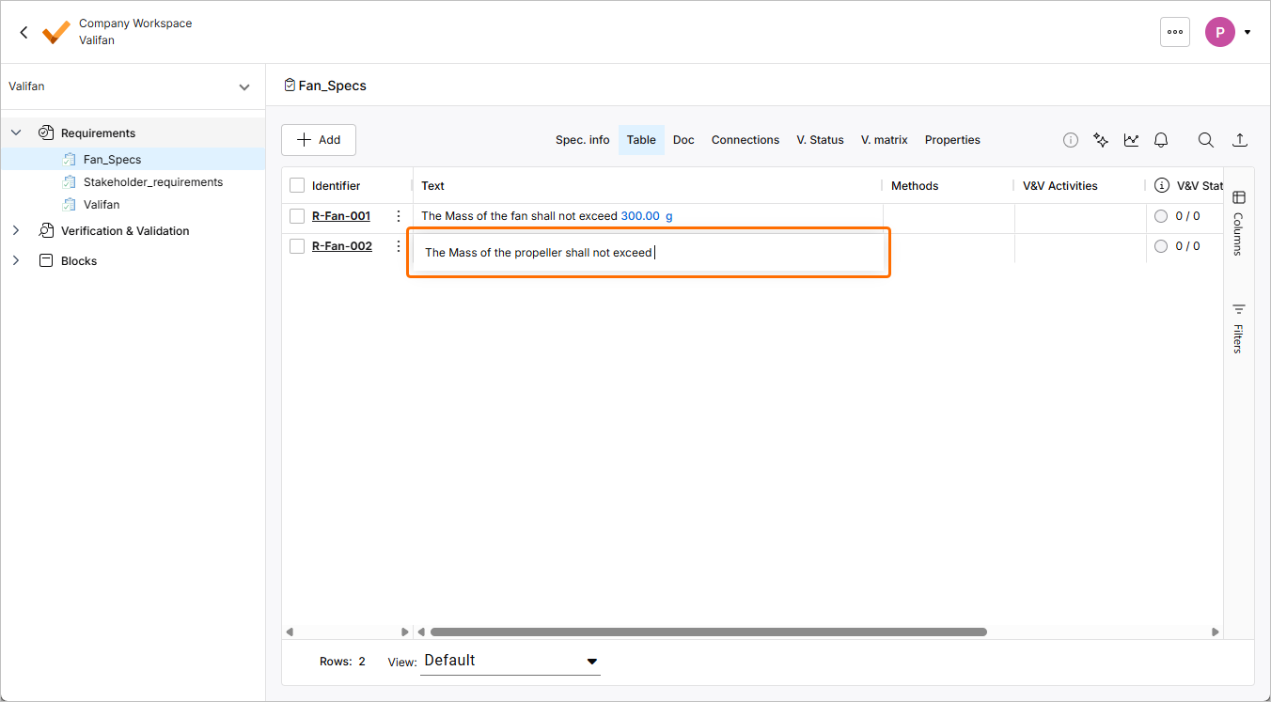Click the Methods column header
Screen dimensions: 1271x702
(x=915, y=186)
